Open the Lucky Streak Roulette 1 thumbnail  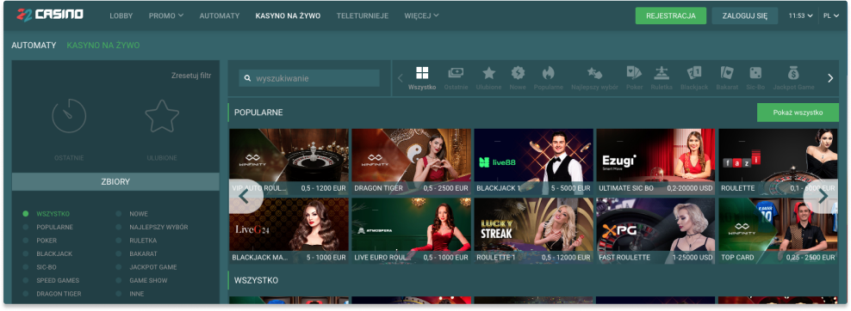point(533,231)
